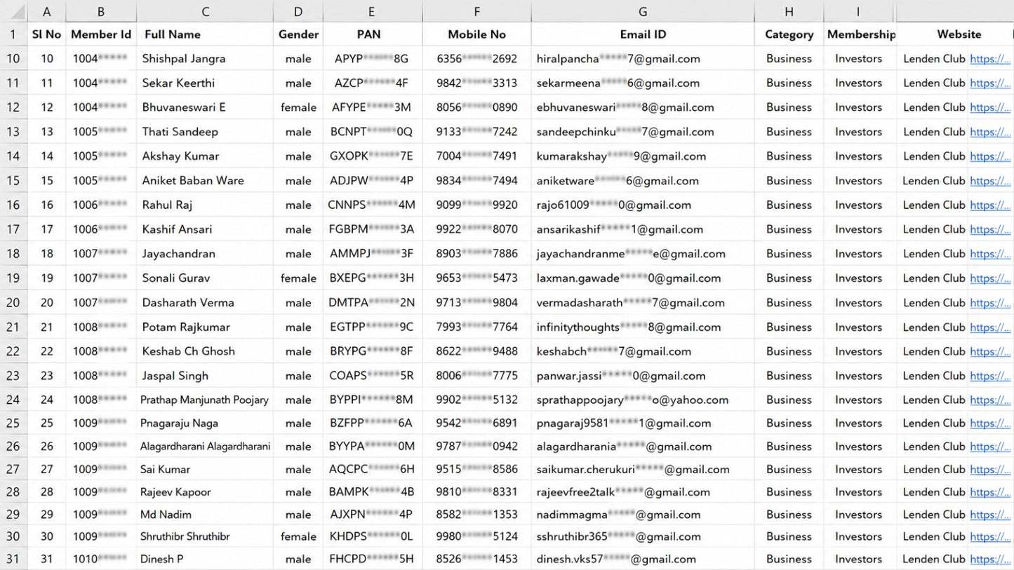Select the 'female' gender cell in Sonali Gurav's row
This screenshot has width=1014, height=570.
(x=298, y=278)
